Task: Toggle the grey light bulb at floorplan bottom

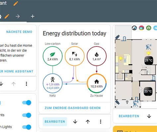Action: 127,102
